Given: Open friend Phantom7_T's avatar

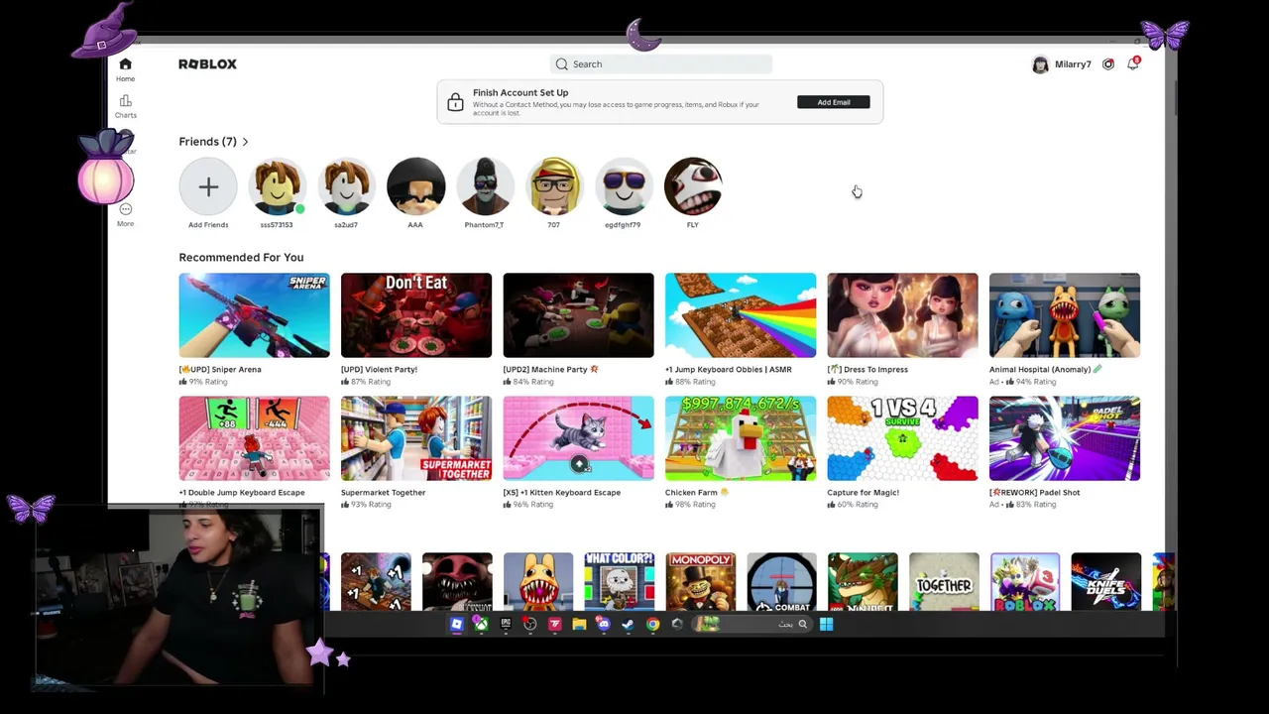Looking at the screenshot, I should click(485, 186).
